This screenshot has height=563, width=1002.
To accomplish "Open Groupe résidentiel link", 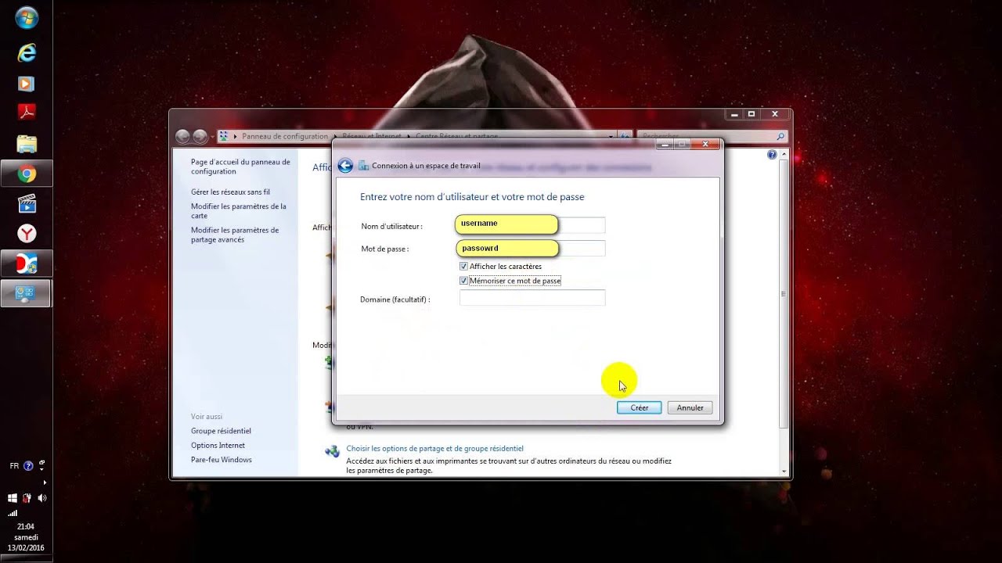I will 221,431.
